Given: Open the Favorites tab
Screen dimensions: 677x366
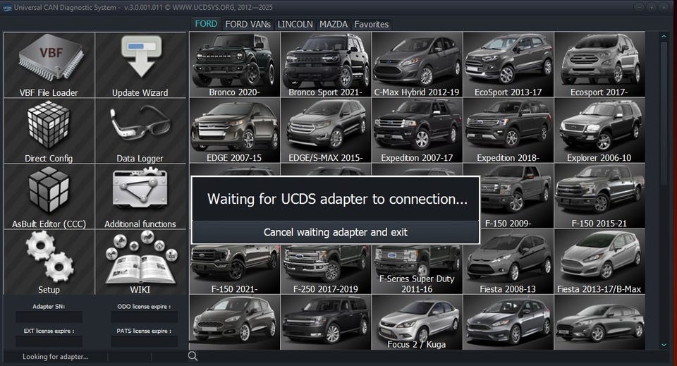Looking at the screenshot, I should [x=372, y=24].
